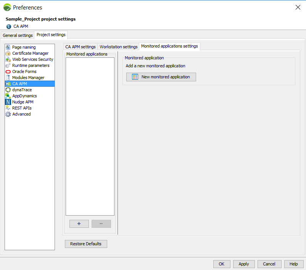Click the Nudge APM icon
Screen dimensions: 306x270
click(x=8, y=102)
